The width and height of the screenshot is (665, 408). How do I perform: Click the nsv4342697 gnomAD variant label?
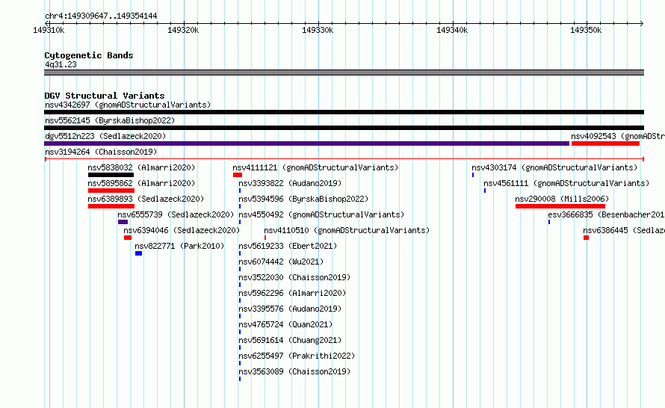(x=128, y=105)
